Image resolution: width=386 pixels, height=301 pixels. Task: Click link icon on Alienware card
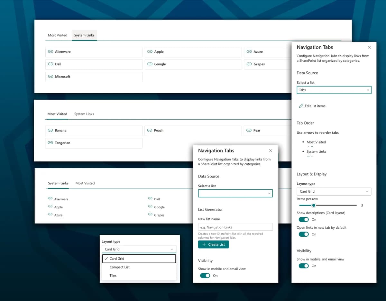51,51
